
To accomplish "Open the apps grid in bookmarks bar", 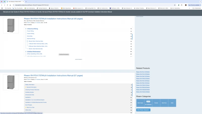I will click(2, 8).
